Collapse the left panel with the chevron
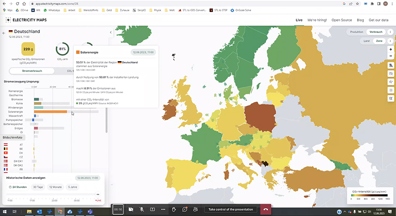 110,32
